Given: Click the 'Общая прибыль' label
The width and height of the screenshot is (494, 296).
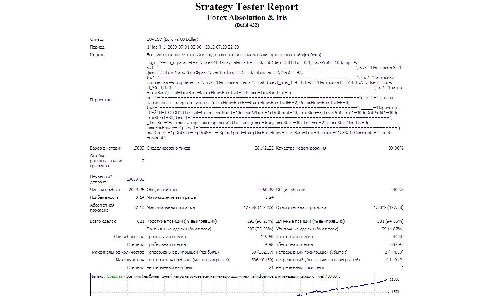Looking at the screenshot, I should pyautogui.click(x=162, y=190).
